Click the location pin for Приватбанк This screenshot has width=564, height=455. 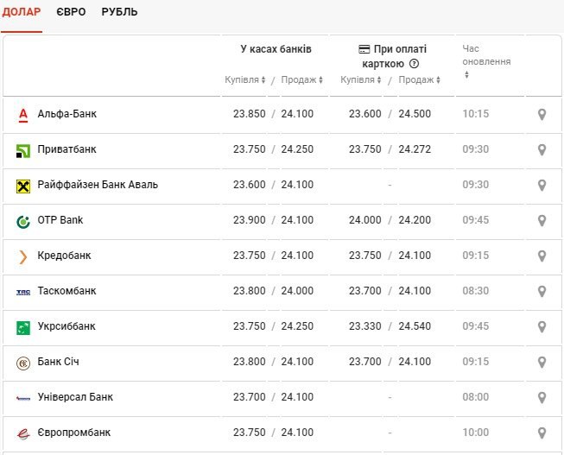click(x=542, y=149)
